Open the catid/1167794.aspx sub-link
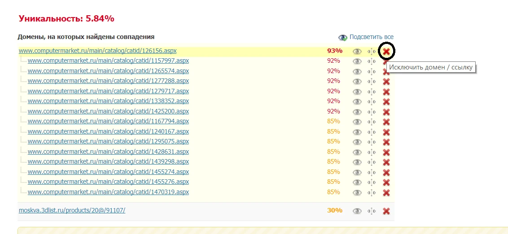This screenshot has width=508, height=234. pyautogui.click(x=108, y=121)
